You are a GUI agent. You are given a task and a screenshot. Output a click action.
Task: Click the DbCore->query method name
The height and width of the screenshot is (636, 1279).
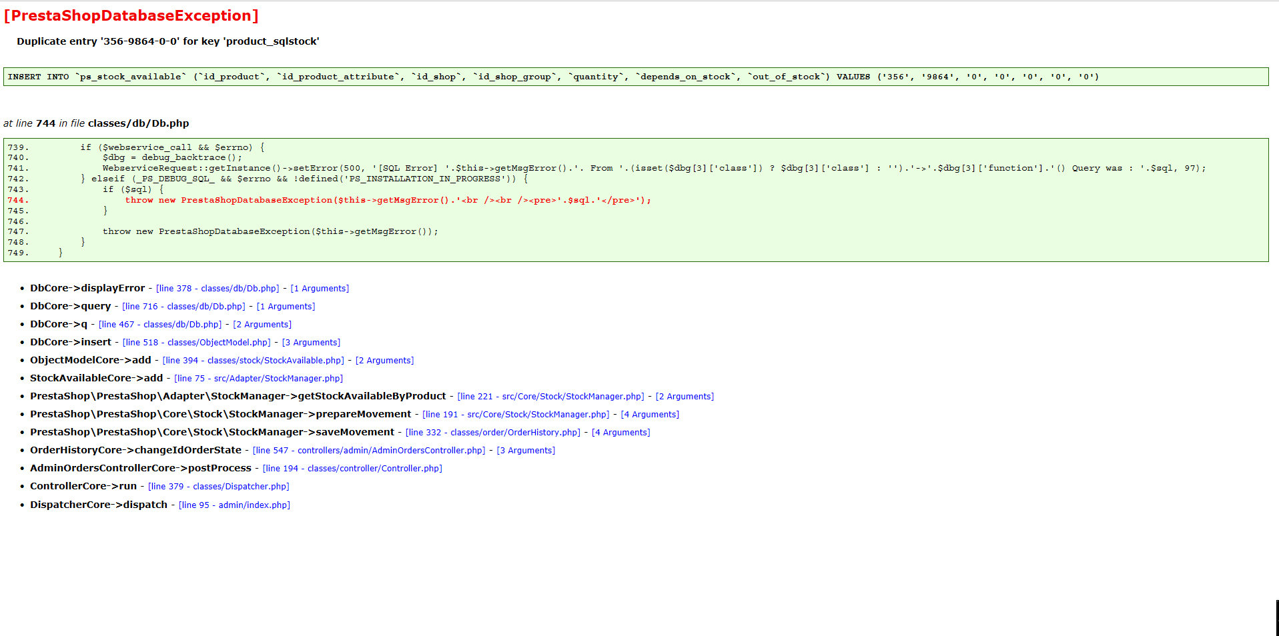[71, 306]
